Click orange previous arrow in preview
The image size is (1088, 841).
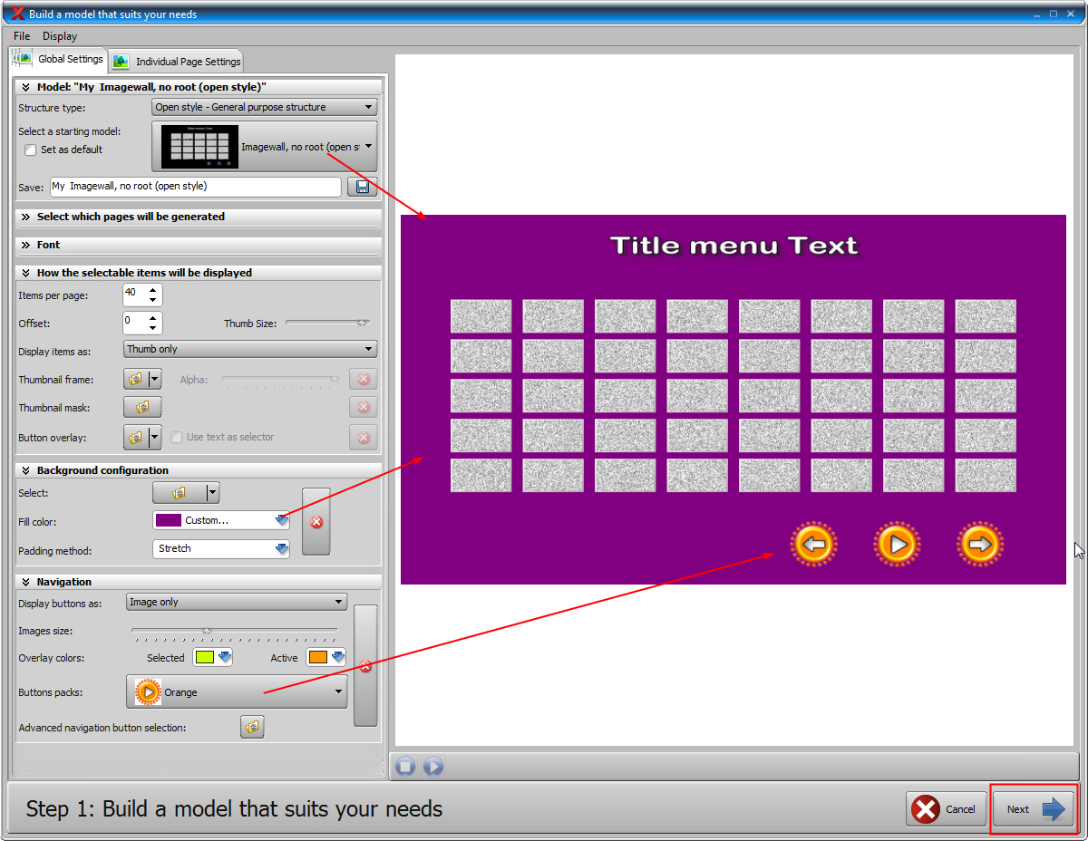[813, 545]
